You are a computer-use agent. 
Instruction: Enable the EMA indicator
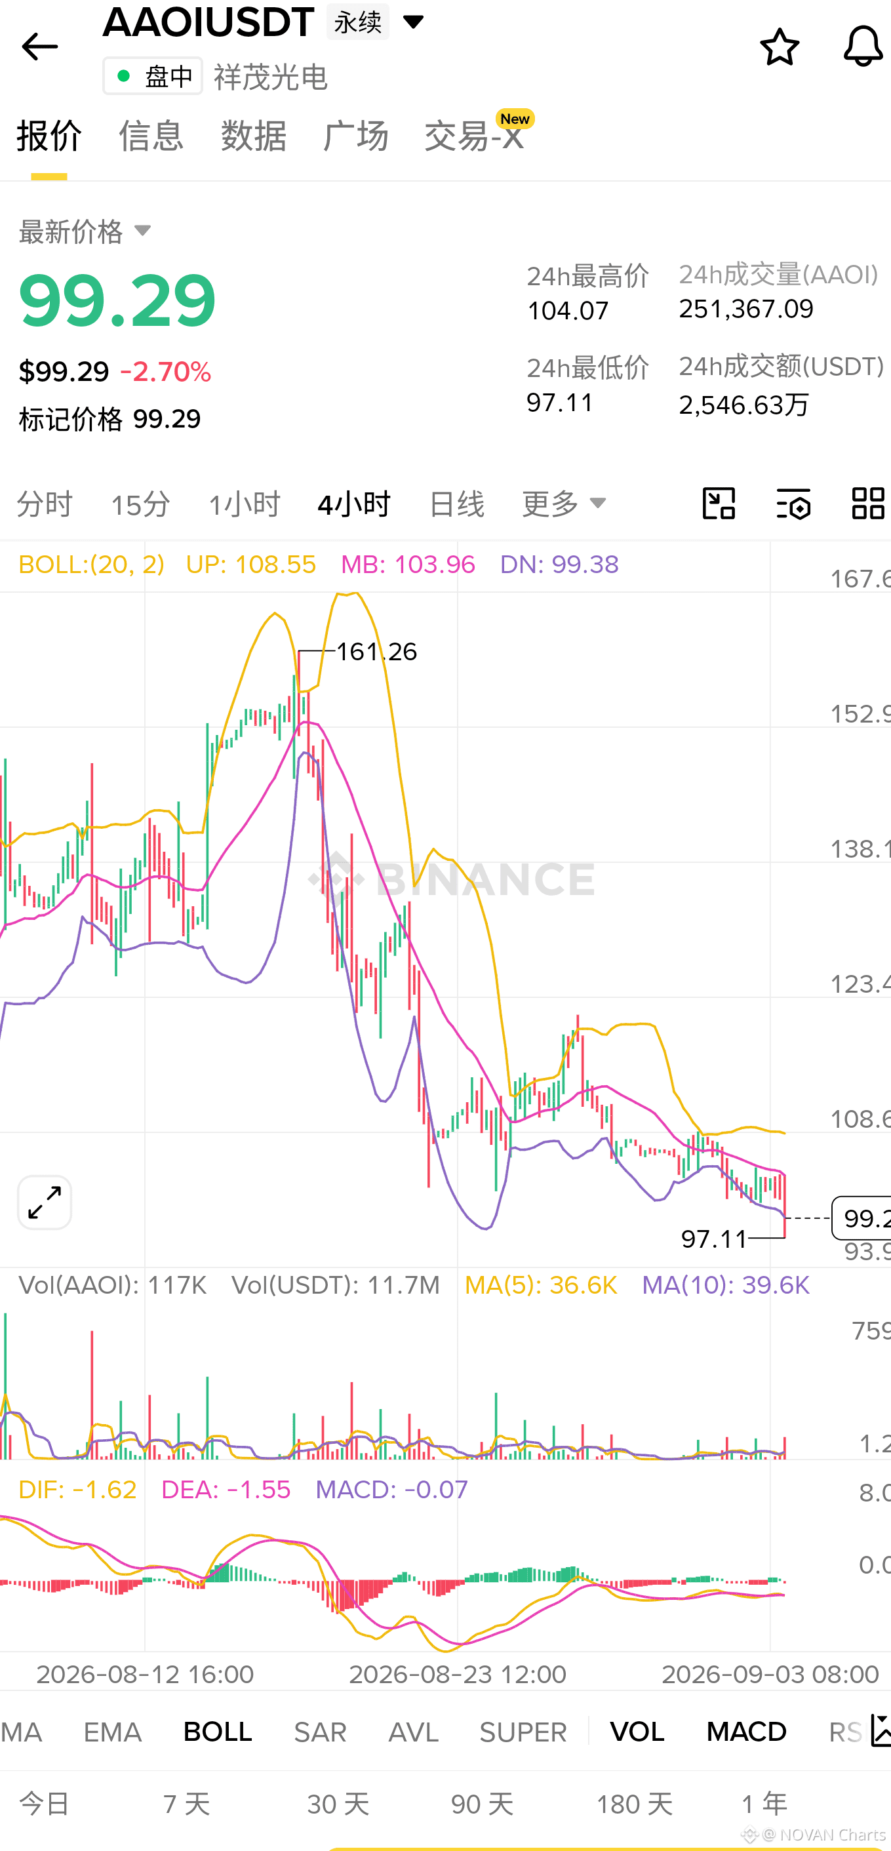(113, 1732)
